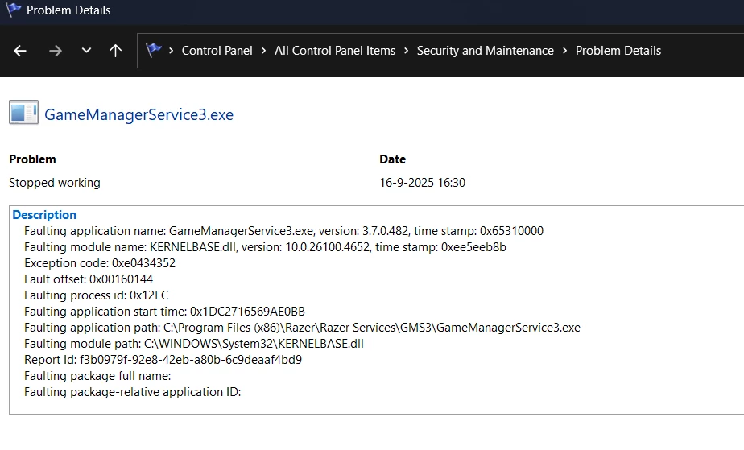Click the flag icon in address bar

pyautogui.click(x=153, y=50)
